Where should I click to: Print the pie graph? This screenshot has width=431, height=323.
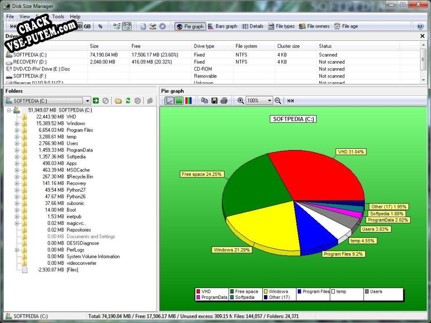[224, 101]
